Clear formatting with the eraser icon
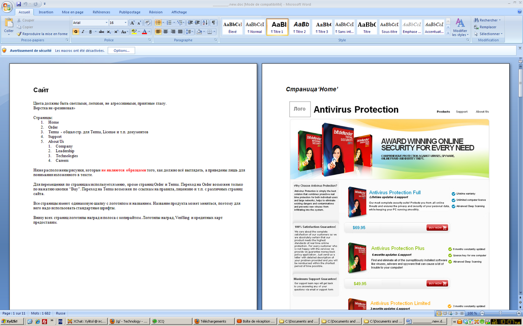This screenshot has height=326, width=523. (x=147, y=22)
